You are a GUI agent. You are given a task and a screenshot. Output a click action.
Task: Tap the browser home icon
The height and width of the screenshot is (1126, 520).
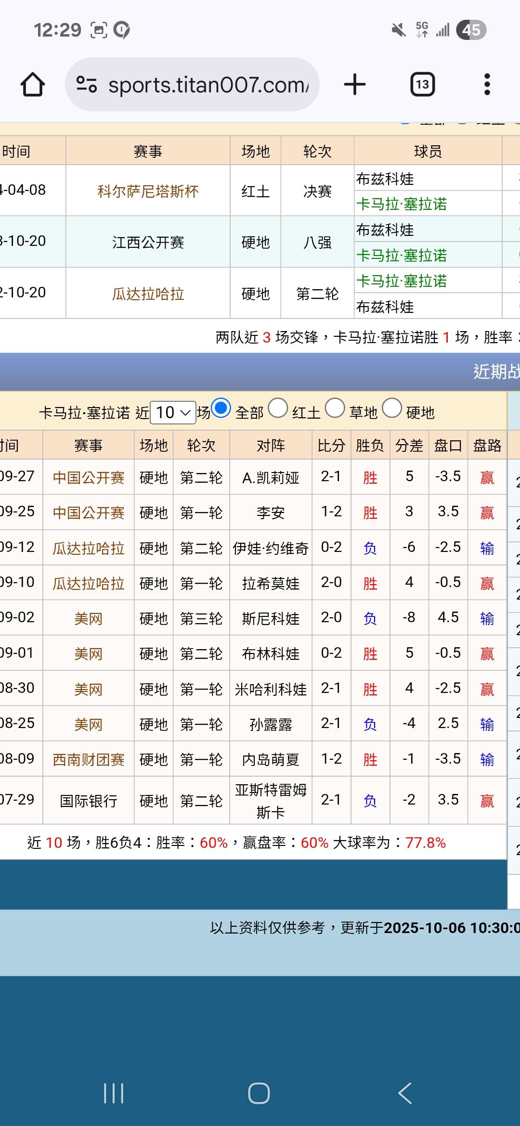33,85
